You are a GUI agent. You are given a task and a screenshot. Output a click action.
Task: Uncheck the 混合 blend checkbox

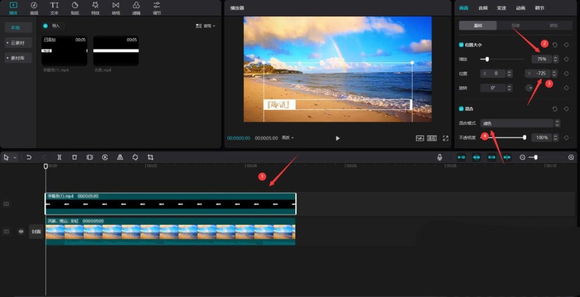461,108
